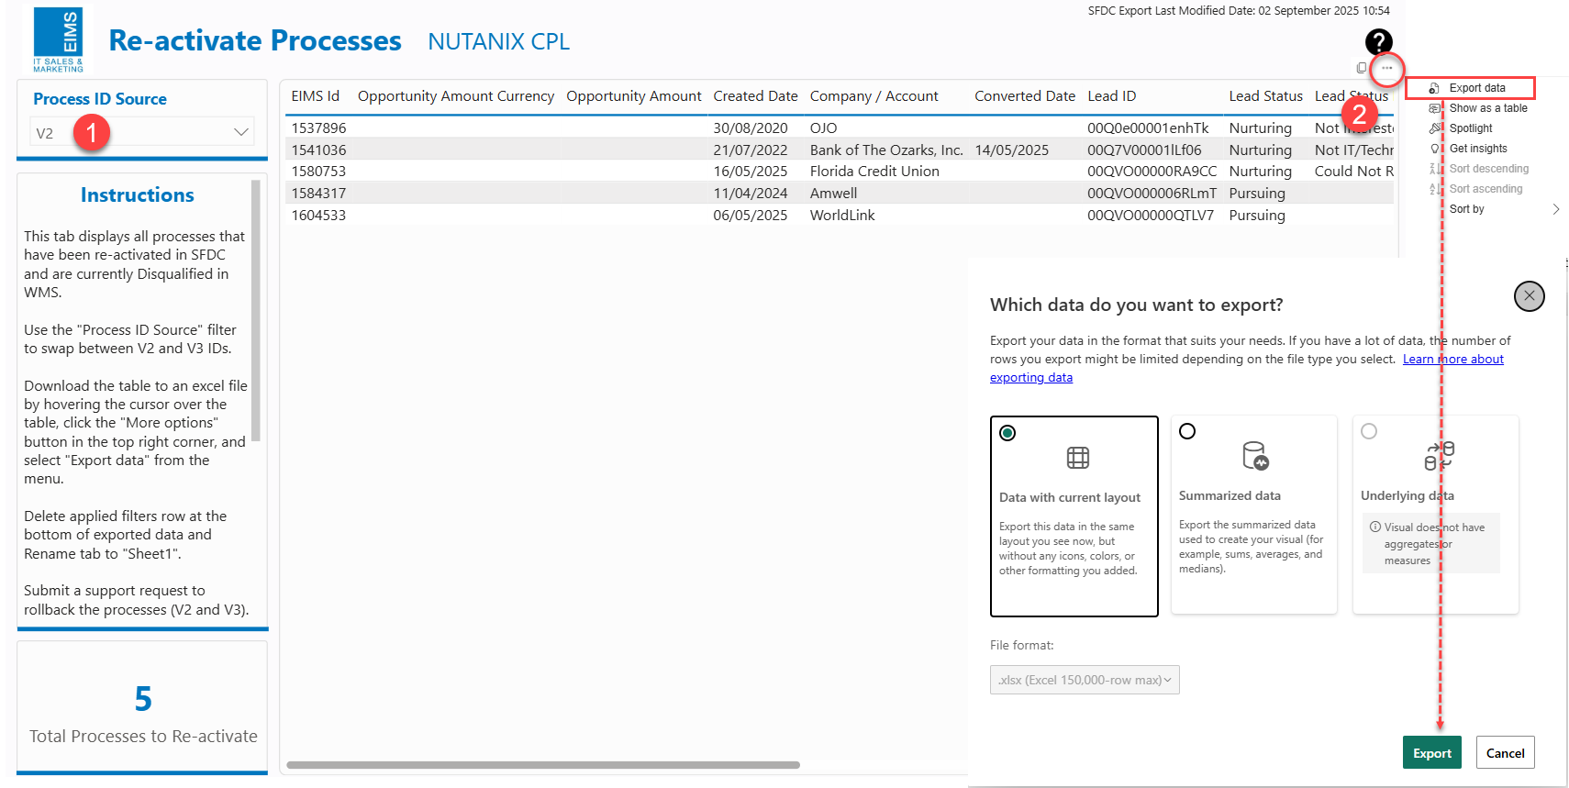
Task: Open the More options ellipsis button
Action: point(1386,68)
